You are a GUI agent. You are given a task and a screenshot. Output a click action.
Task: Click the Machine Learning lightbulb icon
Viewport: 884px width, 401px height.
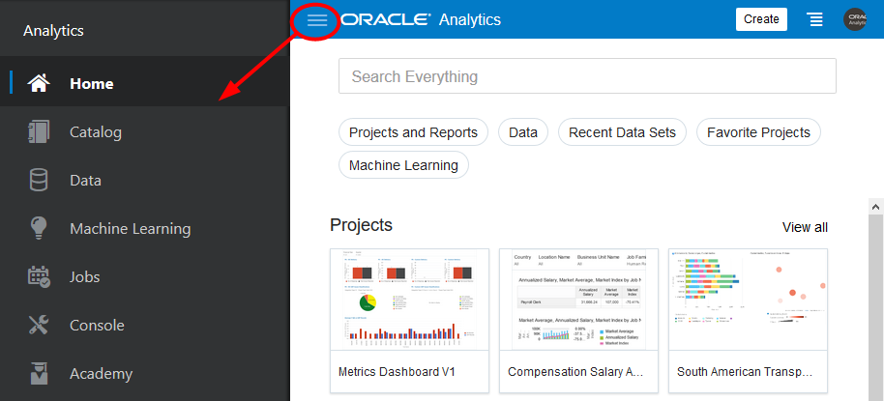39,229
